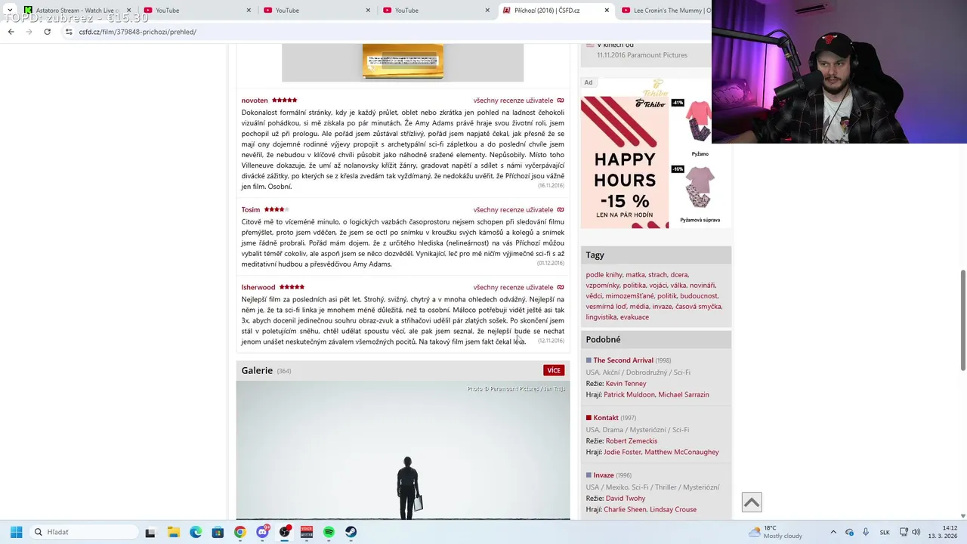Close the Příchozí (2016) ČSFD tab
The image size is (967, 544).
point(607,10)
